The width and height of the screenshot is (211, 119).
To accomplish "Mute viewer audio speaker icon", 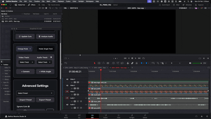I will pyautogui.click(x=190, y=63).
